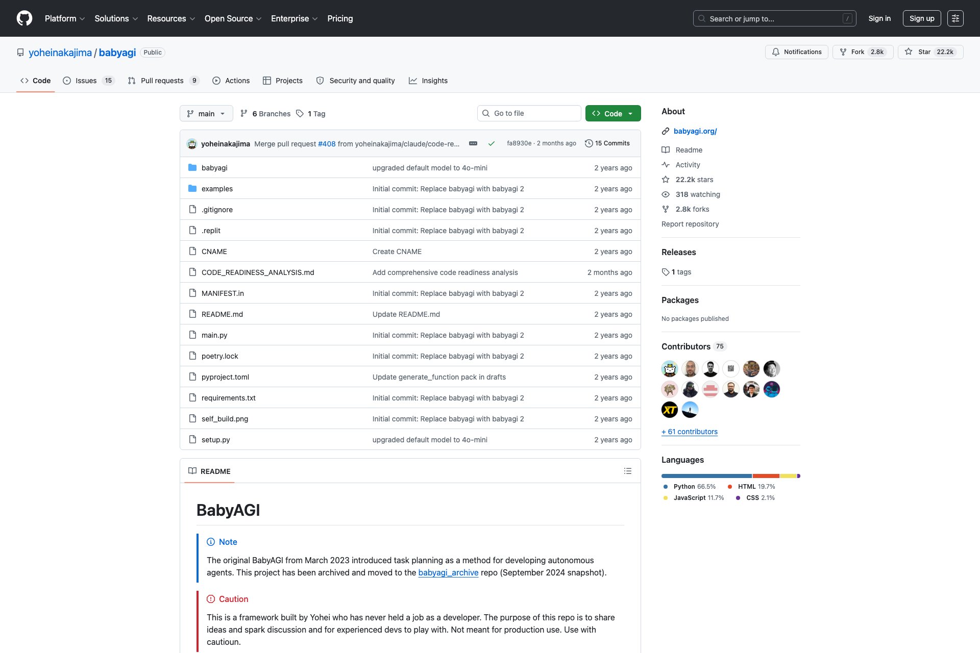The height and width of the screenshot is (653, 980).
Task: Open the main branch dropdown
Action: (x=206, y=113)
